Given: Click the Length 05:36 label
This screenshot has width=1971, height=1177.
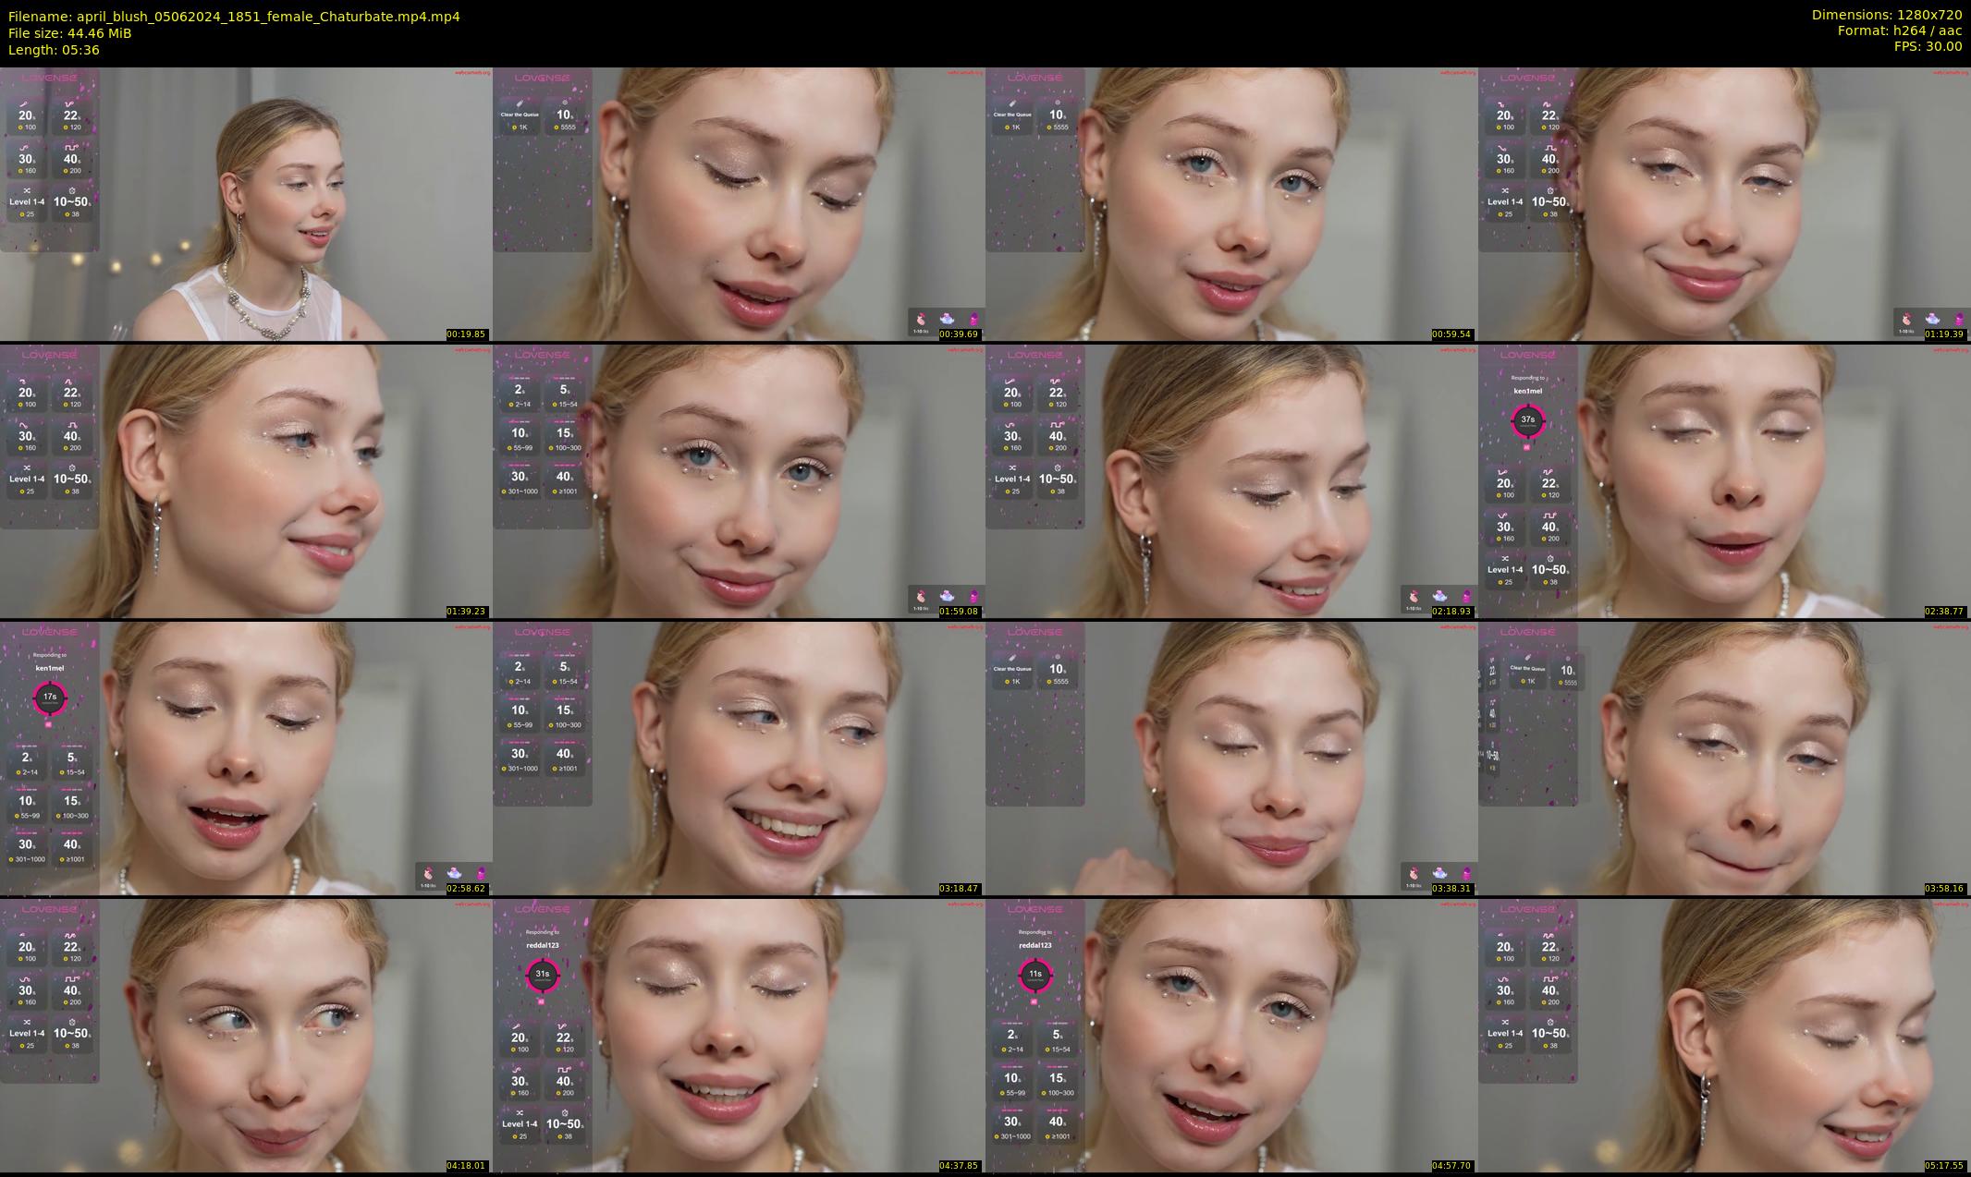Looking at the screenshot, I should pos(54,50).
